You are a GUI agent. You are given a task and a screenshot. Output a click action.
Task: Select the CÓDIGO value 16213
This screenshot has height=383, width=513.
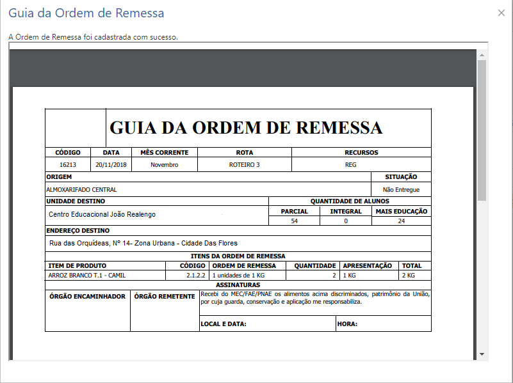(67, 164)
